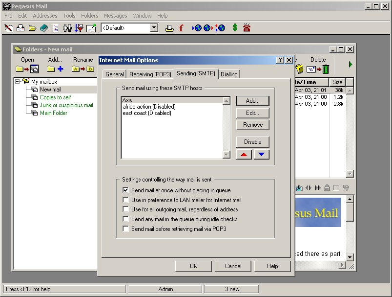Open the <Default> identity dropdown
The width and height of the screenshot is (392, 297).
pos(154,28)
